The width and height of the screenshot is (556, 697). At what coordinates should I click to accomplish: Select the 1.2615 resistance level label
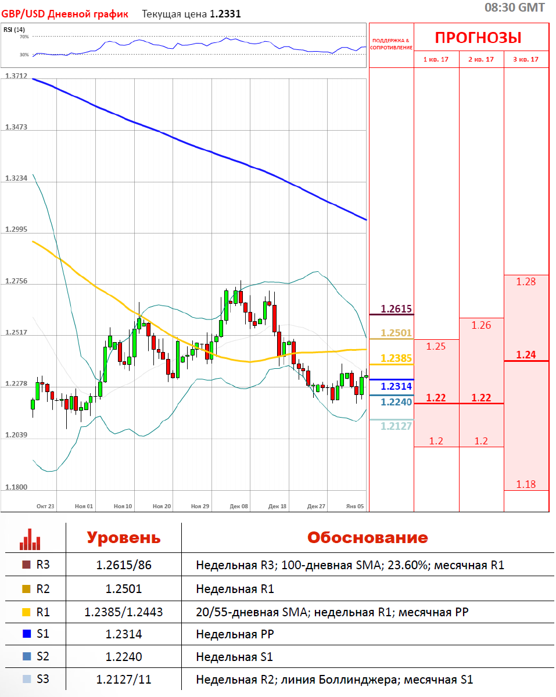pyautogui.click(x=396, y=308)
